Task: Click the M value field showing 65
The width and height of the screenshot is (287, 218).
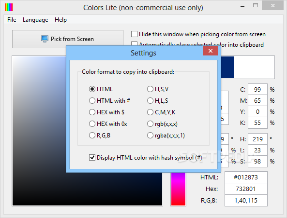Action: (257, 100)
